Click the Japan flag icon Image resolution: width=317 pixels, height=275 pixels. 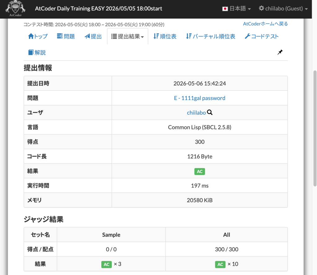225,9
